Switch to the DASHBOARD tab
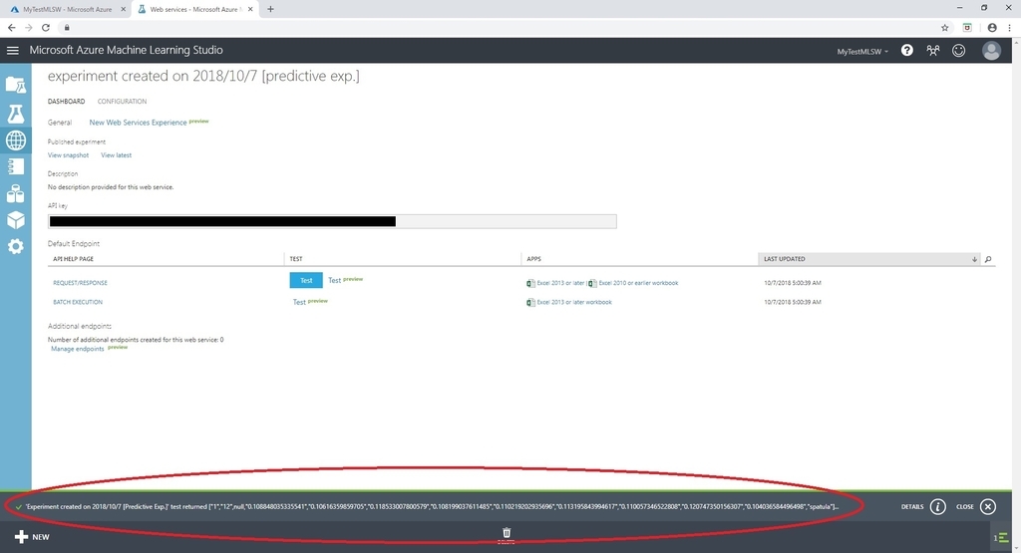The width and height of the screenshot is (1021, 553). click(66, 102)
